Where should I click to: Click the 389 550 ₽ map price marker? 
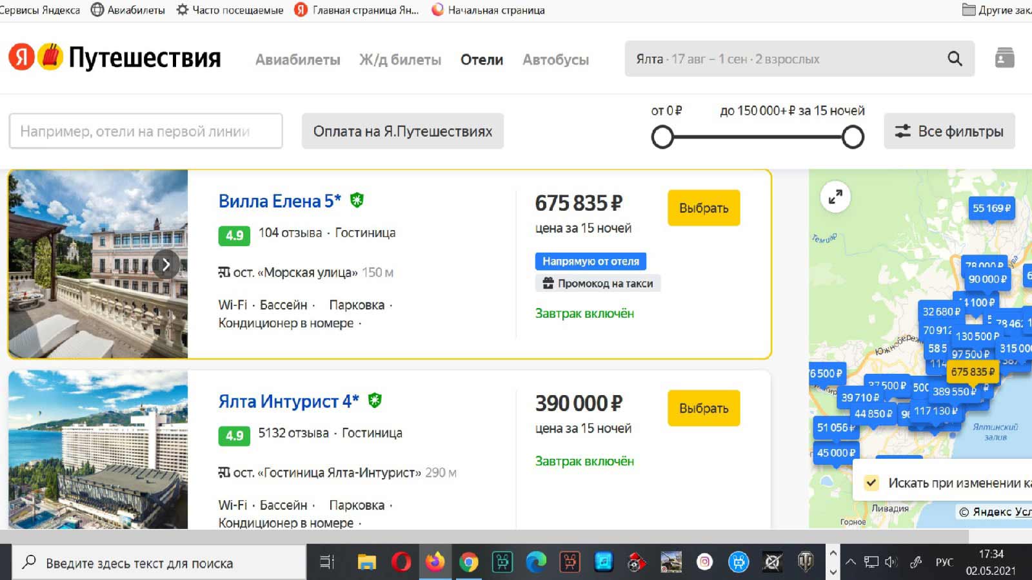click(955, 391)
